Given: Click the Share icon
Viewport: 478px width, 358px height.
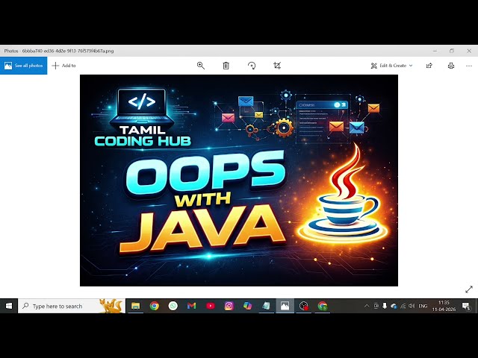Looking at the screenshot, I should 429,66.
